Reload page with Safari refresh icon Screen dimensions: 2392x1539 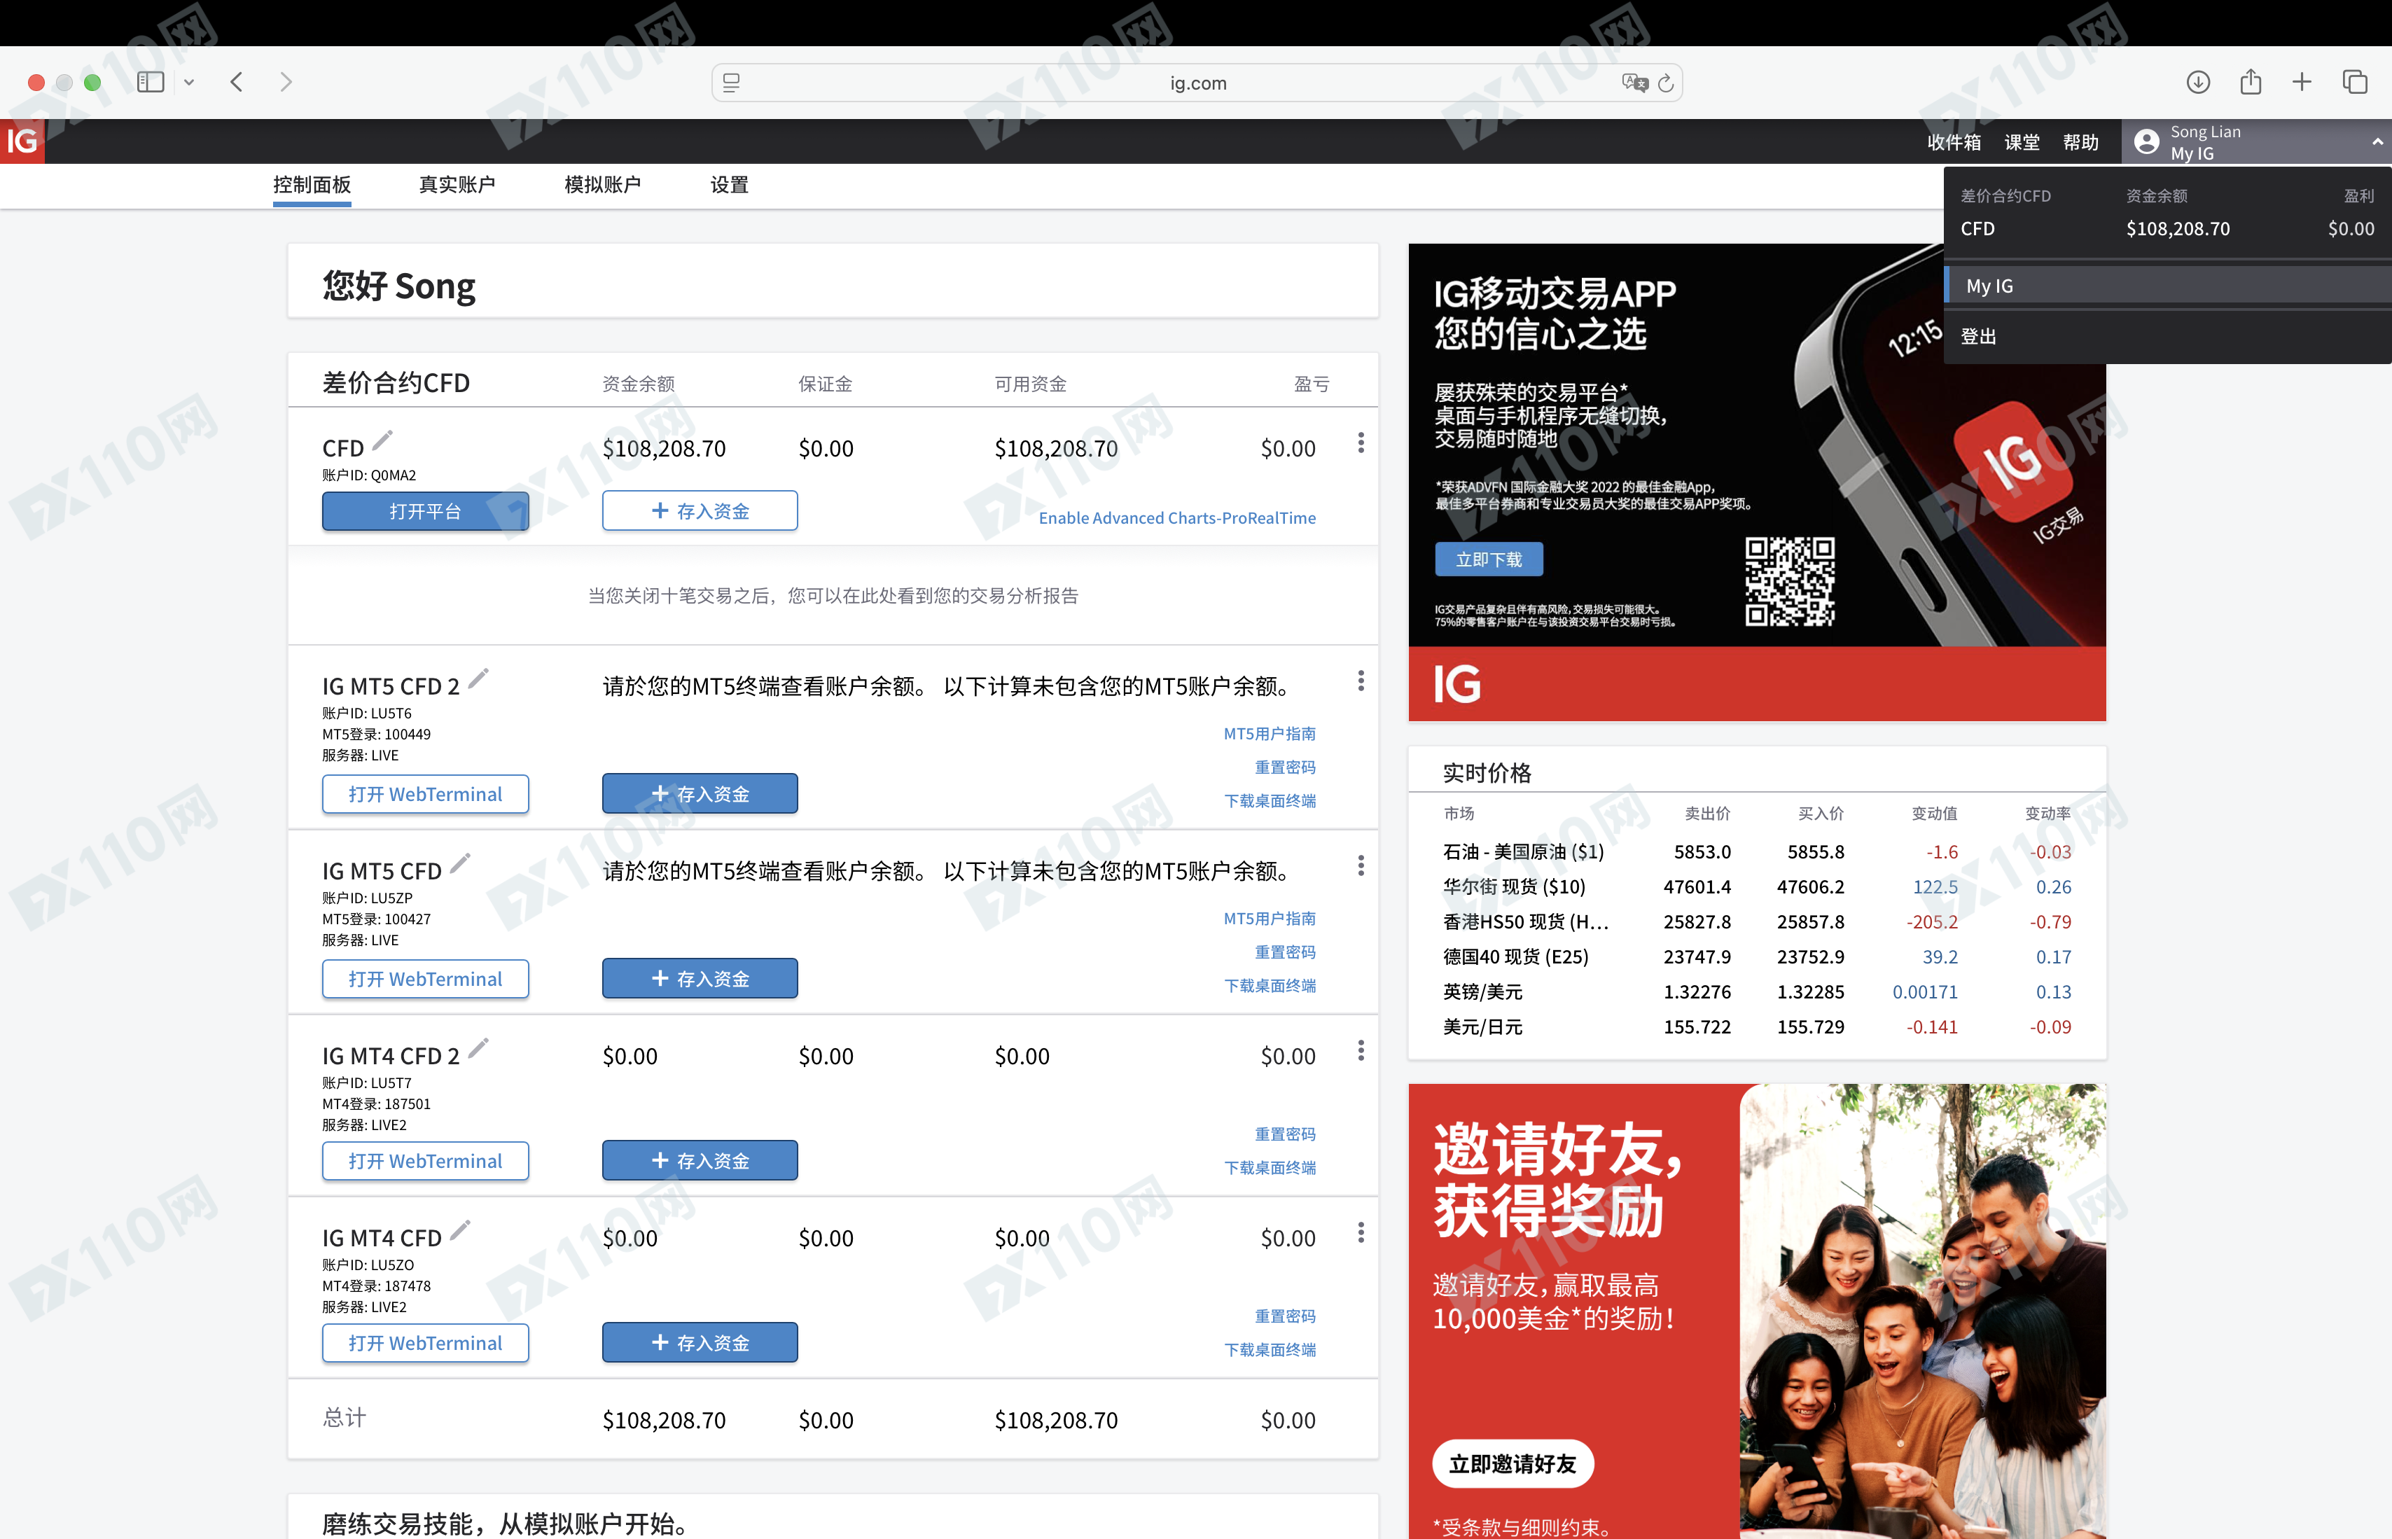tap(1666, 83)
